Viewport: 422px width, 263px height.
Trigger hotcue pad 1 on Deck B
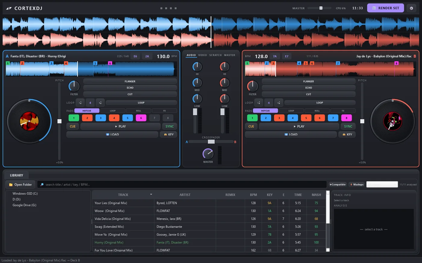[252, 118]
